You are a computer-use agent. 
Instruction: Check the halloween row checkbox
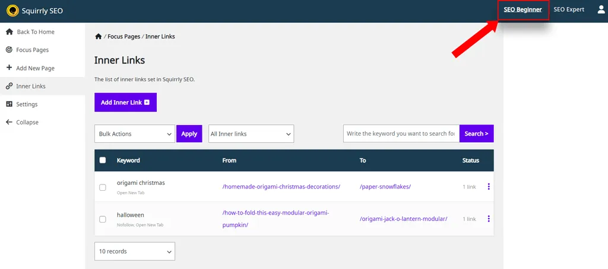[x=103, y=219]
